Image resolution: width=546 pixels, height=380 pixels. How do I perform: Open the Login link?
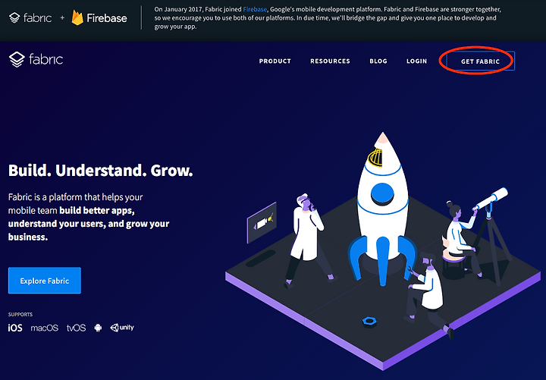click(x=416, y=61)
